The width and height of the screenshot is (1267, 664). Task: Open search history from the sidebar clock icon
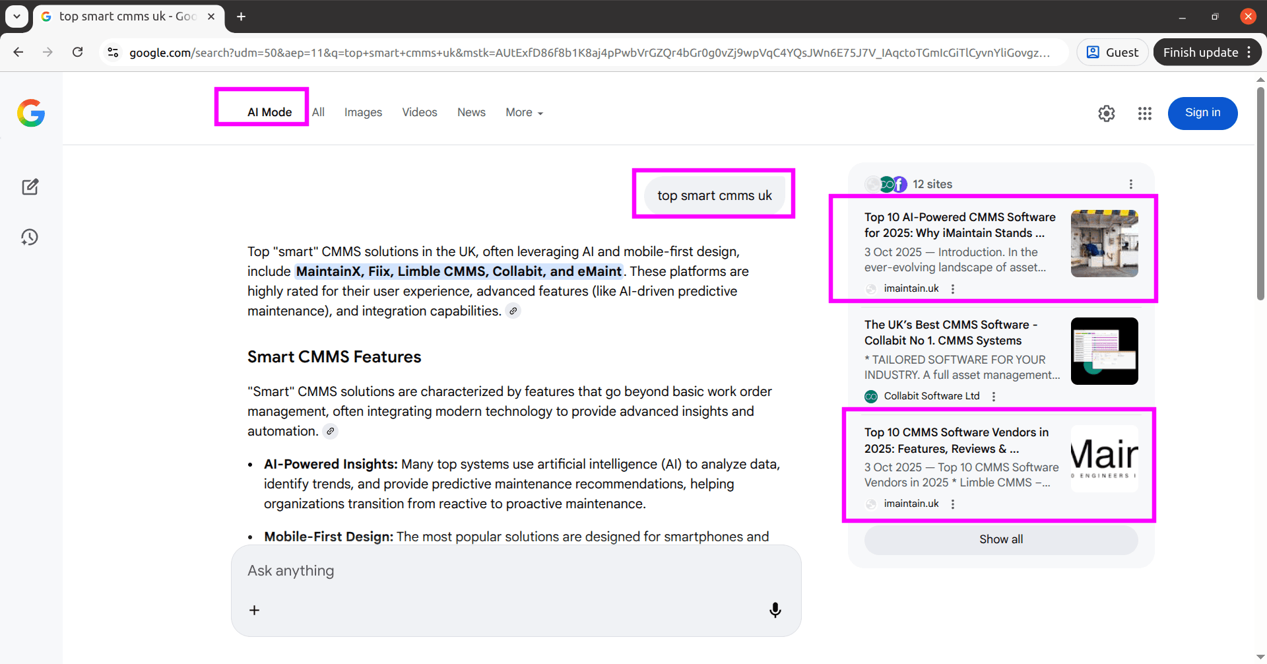click(x=30, y=237)
